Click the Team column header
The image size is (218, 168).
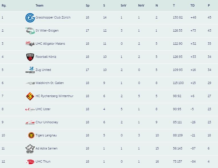39,6
